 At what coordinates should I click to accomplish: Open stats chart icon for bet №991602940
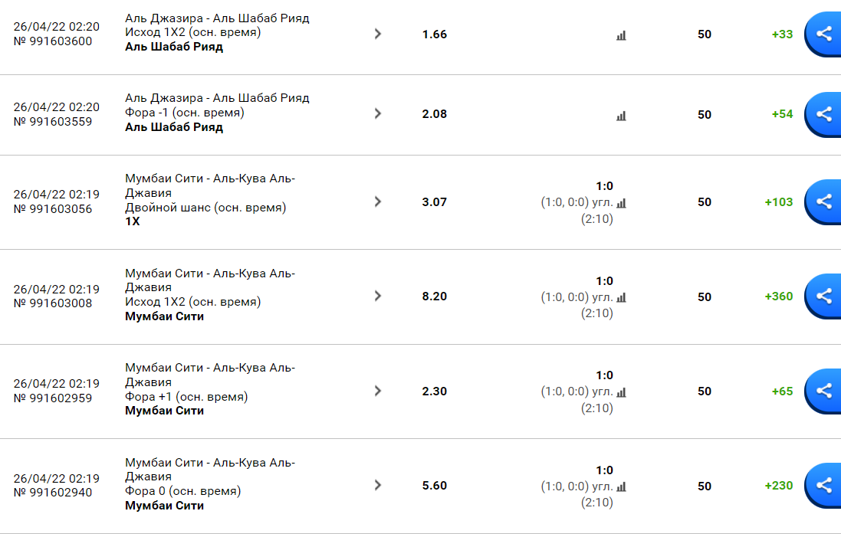point(621,486)
